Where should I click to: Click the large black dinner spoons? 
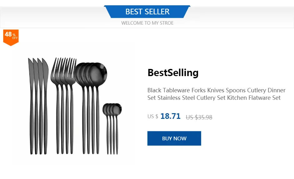pos(90,108)
